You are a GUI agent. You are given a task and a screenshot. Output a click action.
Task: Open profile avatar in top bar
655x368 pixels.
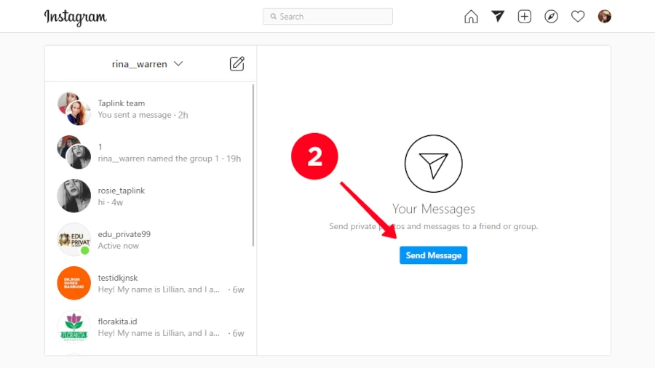pyautogui.click(x=605, y=16)
